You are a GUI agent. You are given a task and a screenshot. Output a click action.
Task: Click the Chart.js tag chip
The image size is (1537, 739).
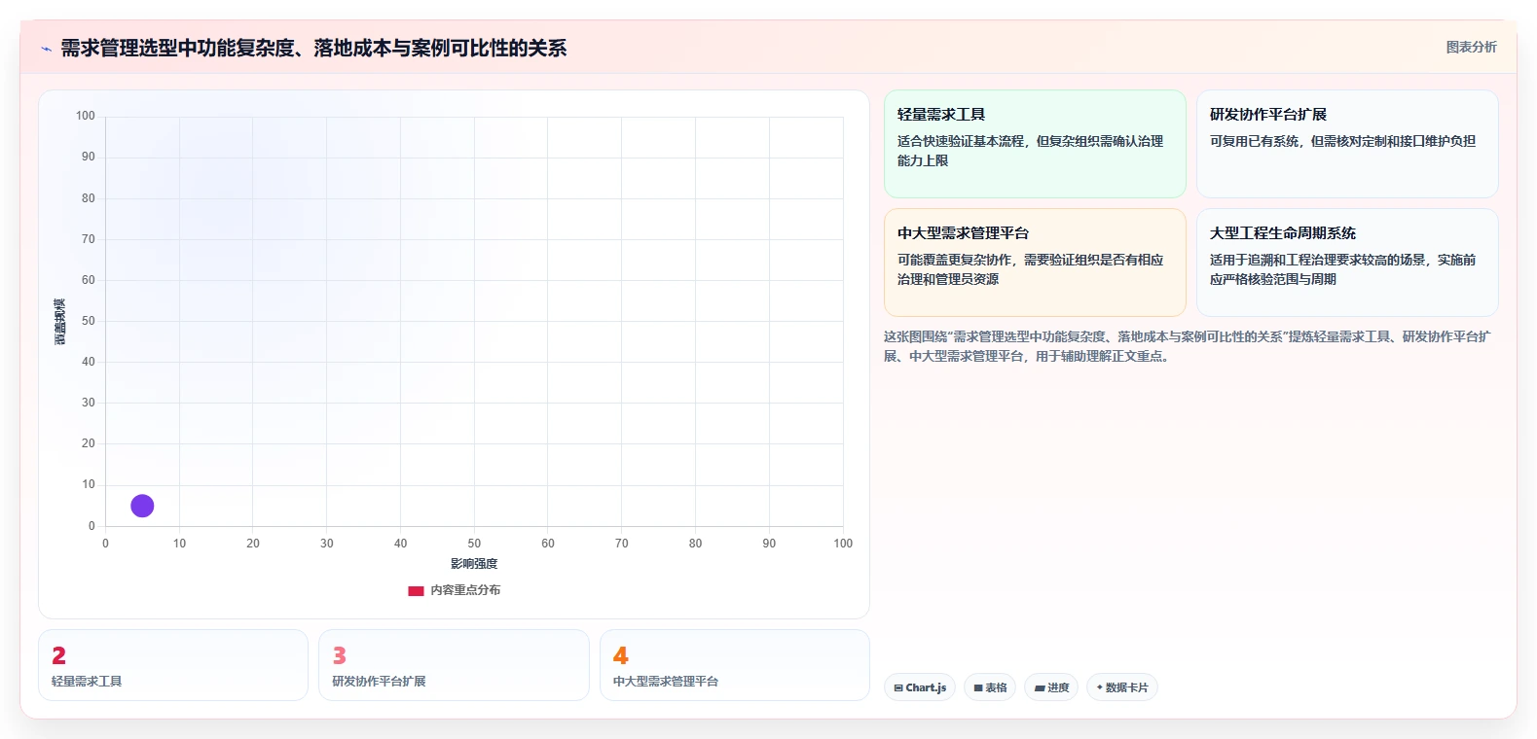(x=920, y=687)
